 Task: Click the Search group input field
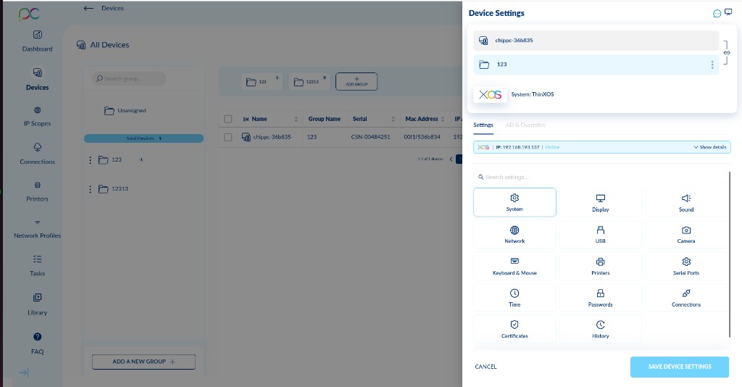[129, 78]
